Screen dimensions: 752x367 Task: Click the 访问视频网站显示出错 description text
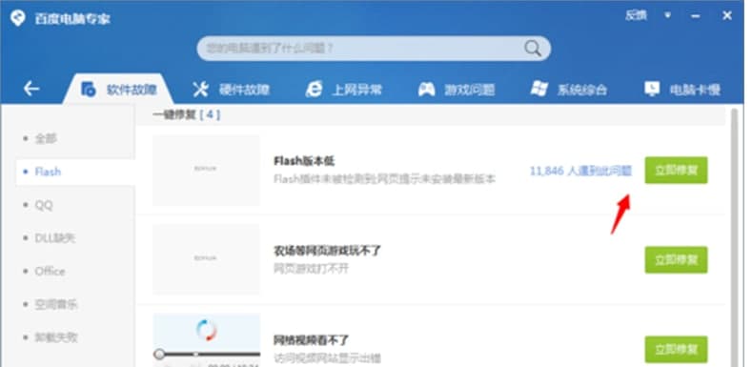point(327,357)
